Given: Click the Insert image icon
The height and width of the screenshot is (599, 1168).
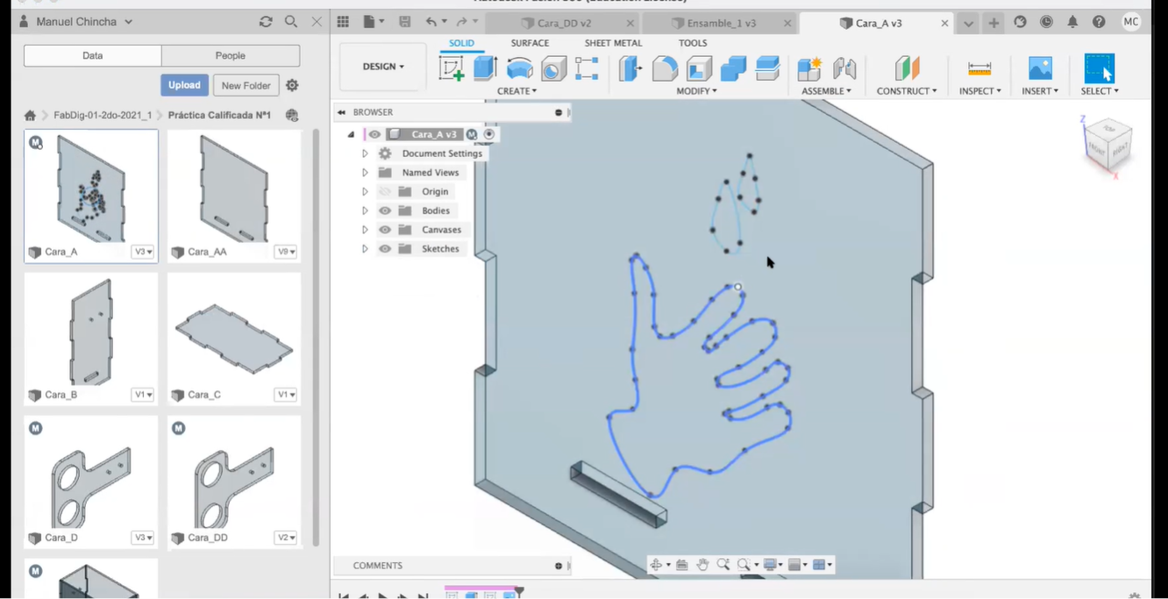Looking at the screenshot, I should tap(1040, 68).
